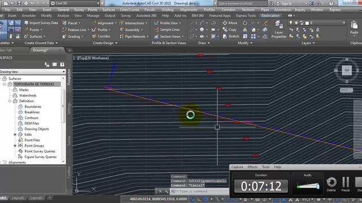
Task: Click the help keyword search box
Action: tap(242, 3)
